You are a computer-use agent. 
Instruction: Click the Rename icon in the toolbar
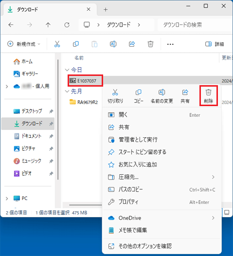click(x=113, y=44)
